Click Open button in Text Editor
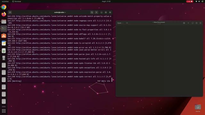This screenshot has height=115, width=205. tap(119, 23)
